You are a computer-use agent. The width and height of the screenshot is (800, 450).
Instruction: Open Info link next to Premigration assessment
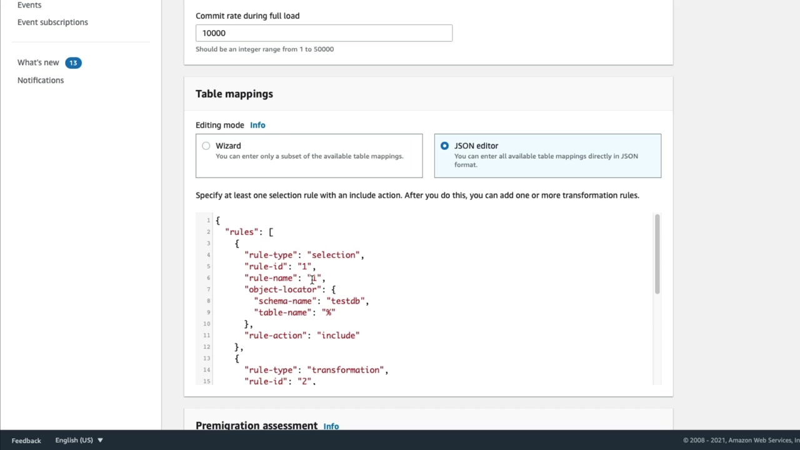(331, 426)
